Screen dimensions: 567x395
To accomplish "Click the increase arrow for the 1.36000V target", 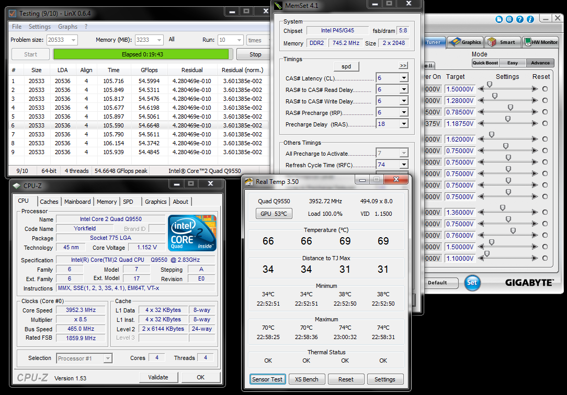I will 535,212.
